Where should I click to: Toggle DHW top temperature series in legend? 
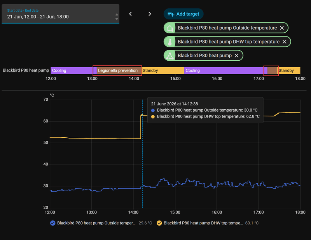(159, 223)
